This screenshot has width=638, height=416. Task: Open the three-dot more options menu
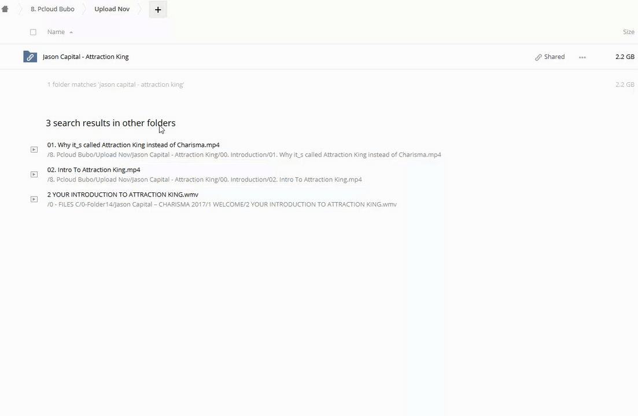(x=582, y=57)
